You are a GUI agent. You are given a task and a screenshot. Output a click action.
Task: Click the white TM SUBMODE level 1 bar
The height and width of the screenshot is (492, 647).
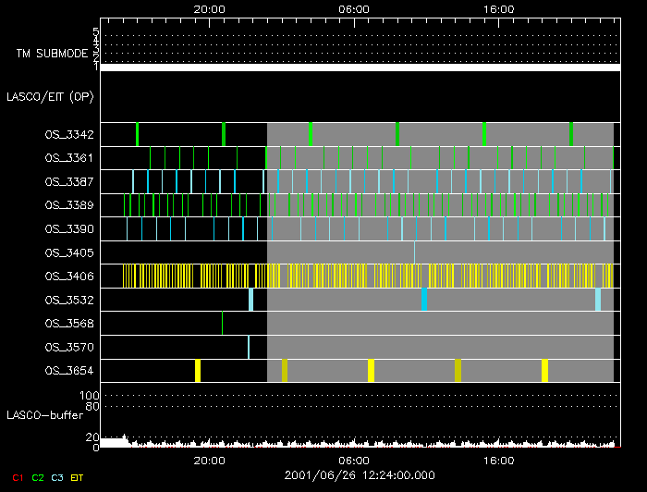pos(359,68)
